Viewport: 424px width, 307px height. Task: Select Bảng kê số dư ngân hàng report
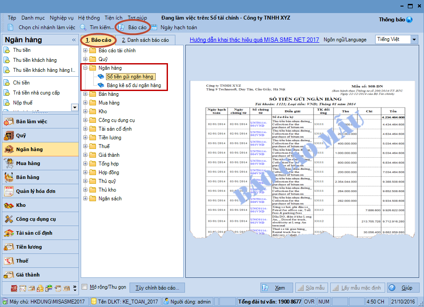click(133, 85)
